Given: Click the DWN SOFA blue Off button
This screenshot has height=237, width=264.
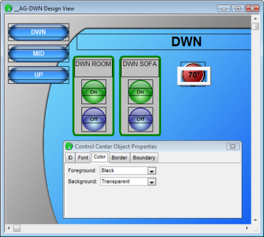Looking at the screenshot, I should click(140, 119).
